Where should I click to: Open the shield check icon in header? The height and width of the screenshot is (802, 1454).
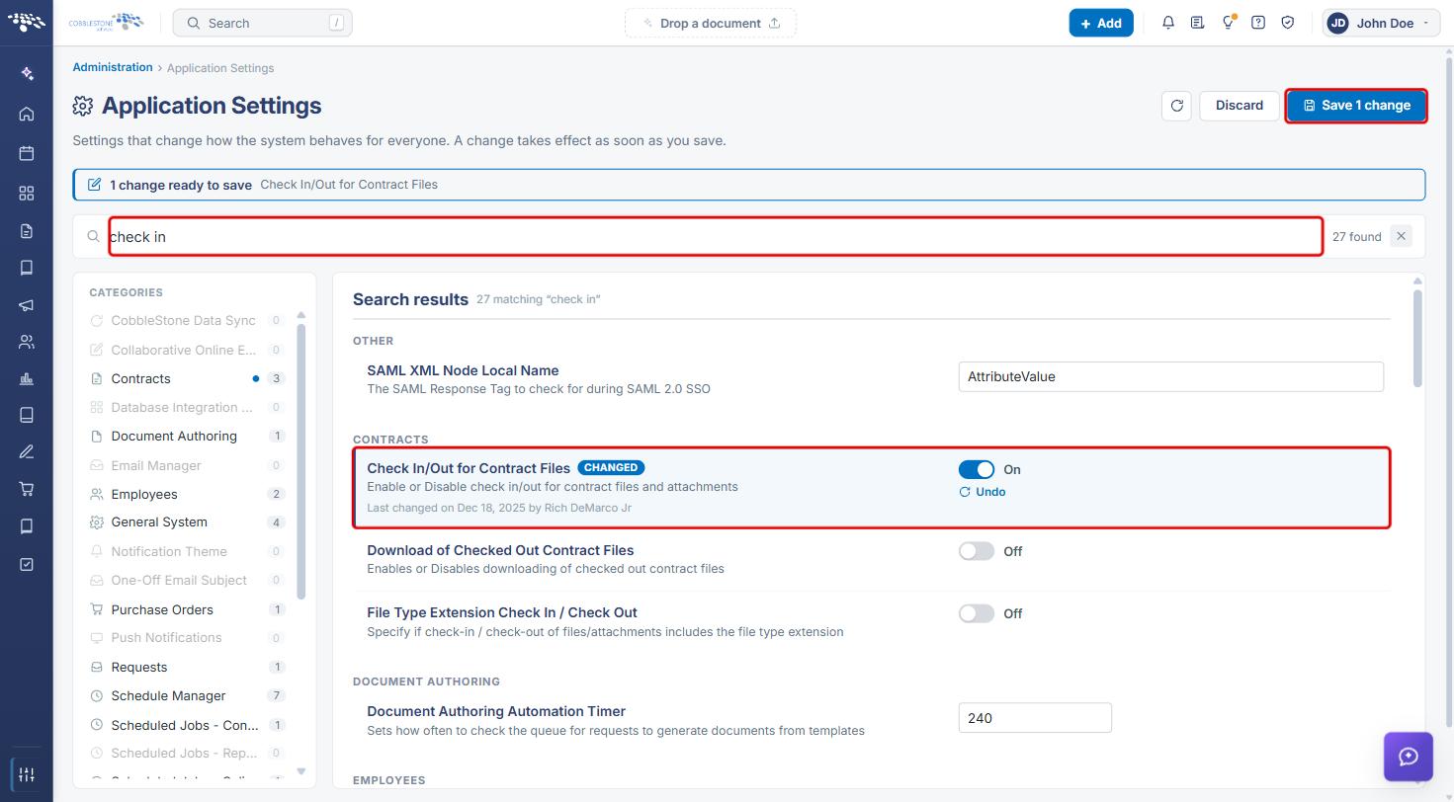pos(1287,23)
